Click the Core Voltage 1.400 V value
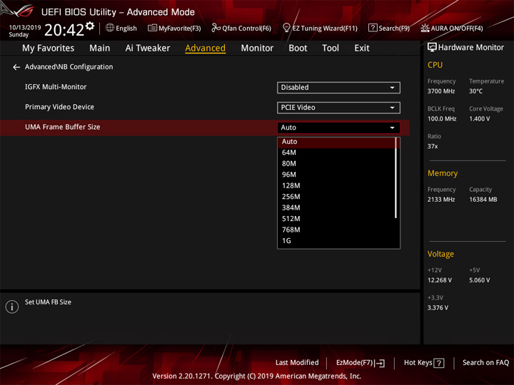The width and height of the screenshot is (514, 385). pos(479,119)
